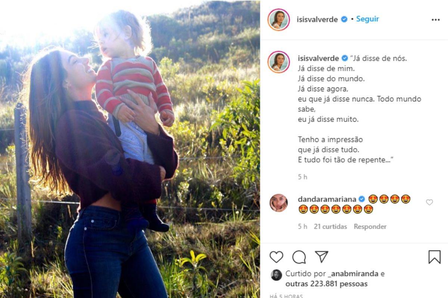This screenshot has width=448, height=298.
Task: Click the small liker avatar near Curtido por
Action: coord(276,275)
